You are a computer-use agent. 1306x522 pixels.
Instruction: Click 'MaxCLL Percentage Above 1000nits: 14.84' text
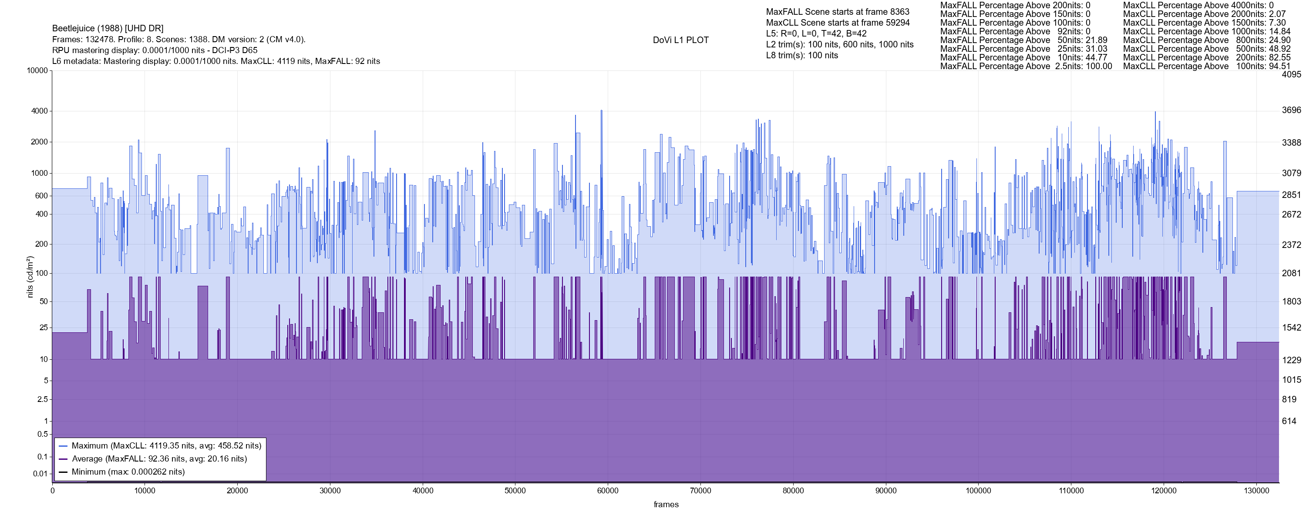1207,31
